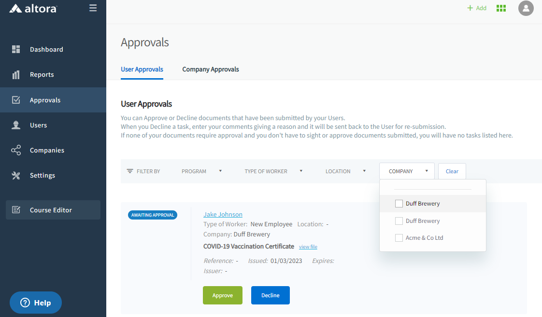Click the view file link
This screenshot has width=542, height=317.
pos(308,247)
